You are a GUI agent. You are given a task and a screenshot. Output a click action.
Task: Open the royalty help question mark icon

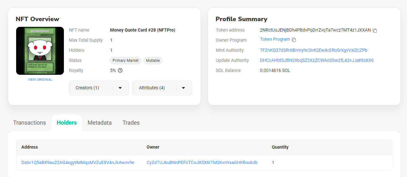click(120, 70)
